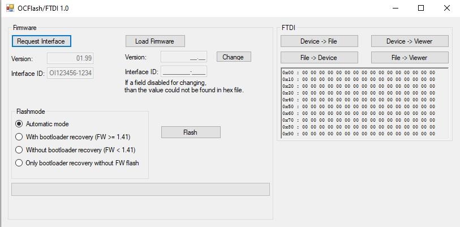Image resolution: width=460 pixels, height=227 pixels.
Task: Select Automatic mode radio option
Action: (19, 124)
